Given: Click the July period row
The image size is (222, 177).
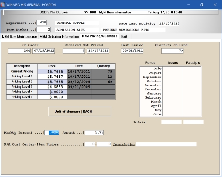Looking at the screenshot, I should pyautogui.click(x=170, y=69).
